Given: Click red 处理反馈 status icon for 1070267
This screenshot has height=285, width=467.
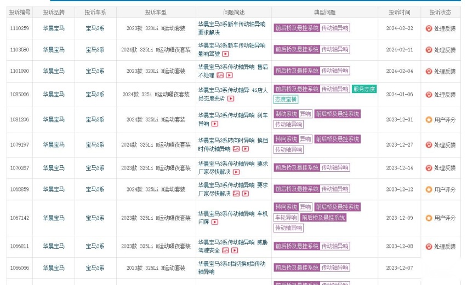Looking at the screenshot, I should coord(429,168).
